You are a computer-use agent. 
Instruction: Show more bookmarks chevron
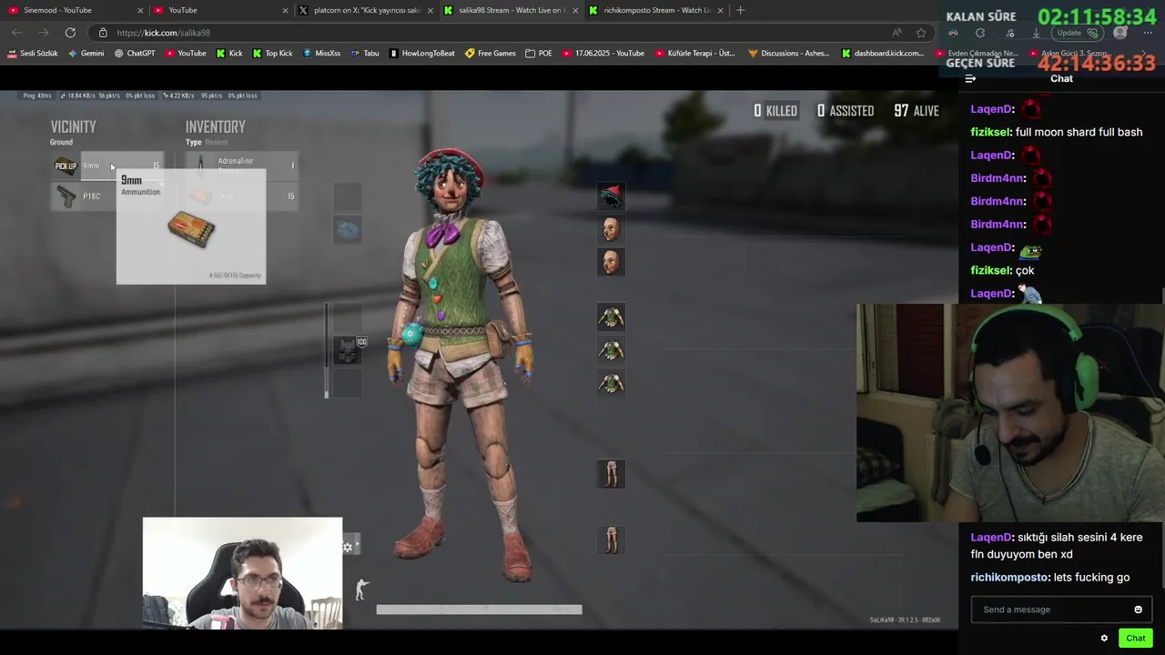[x=1144, y=54]
